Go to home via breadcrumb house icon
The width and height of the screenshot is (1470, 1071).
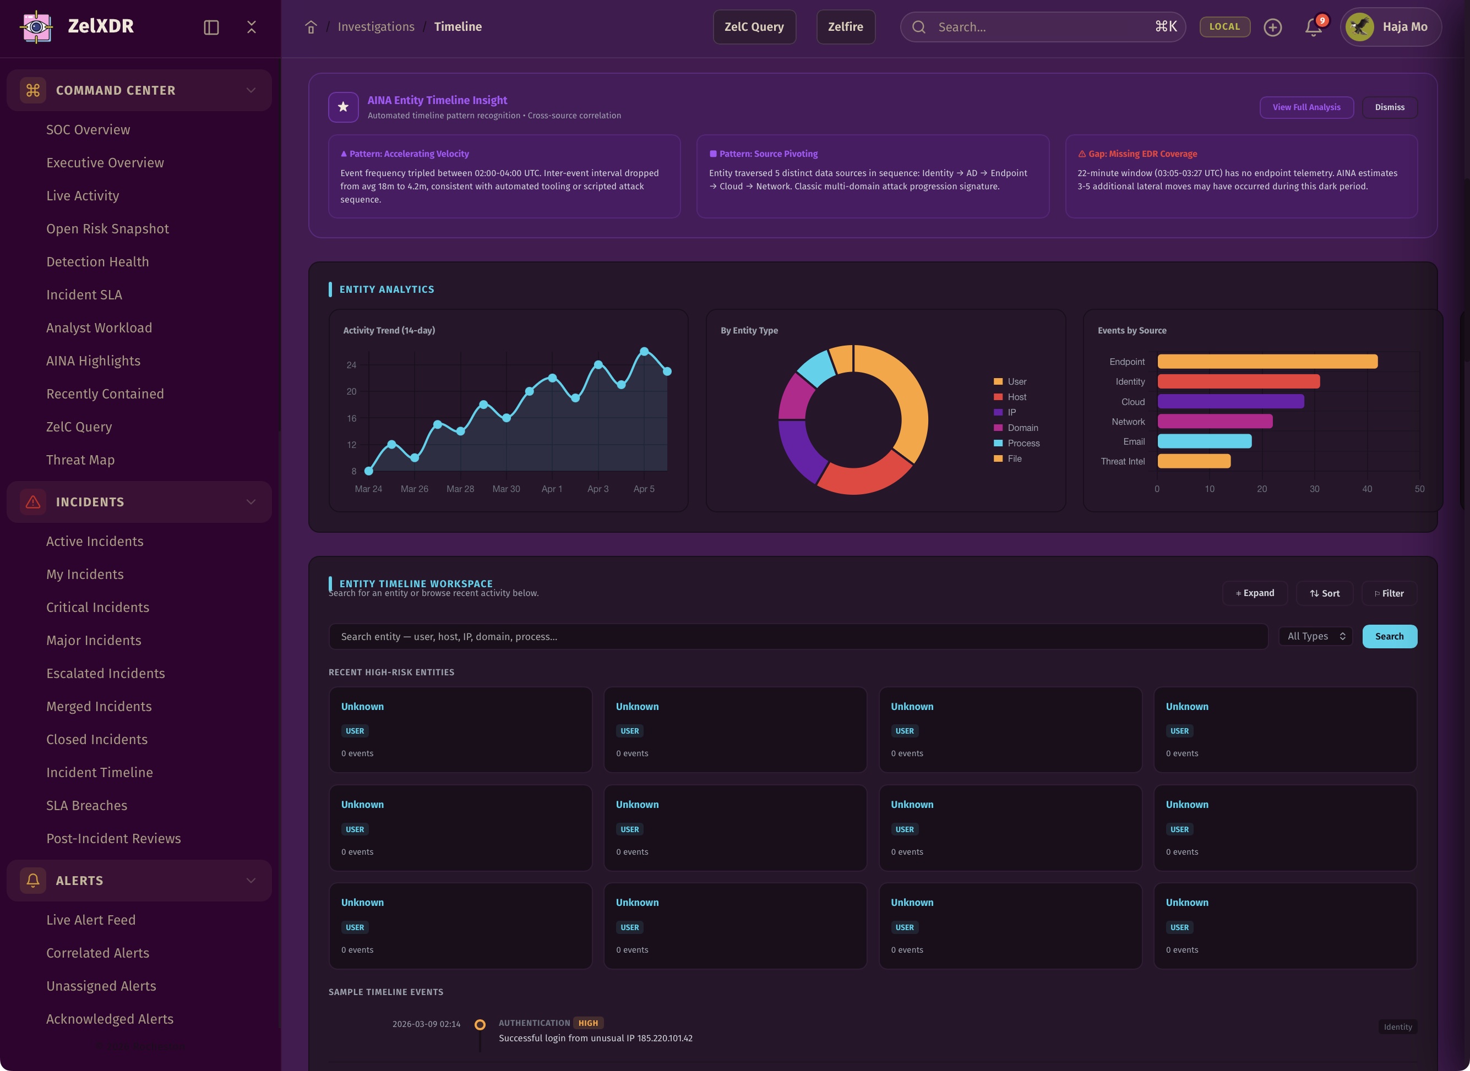pyautogui.click(x=311, y=27)
